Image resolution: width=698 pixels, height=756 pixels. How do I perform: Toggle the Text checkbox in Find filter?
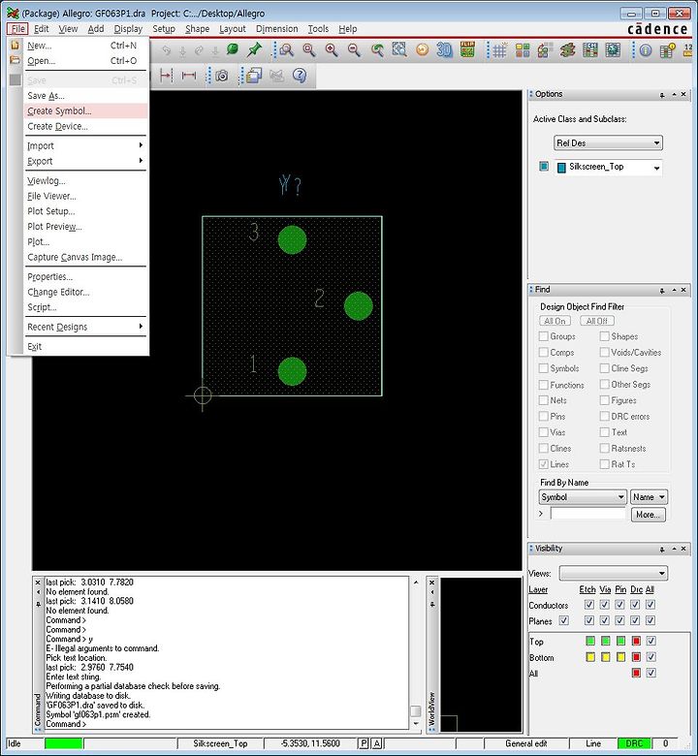pyautogui.click(x=604, y=432)
